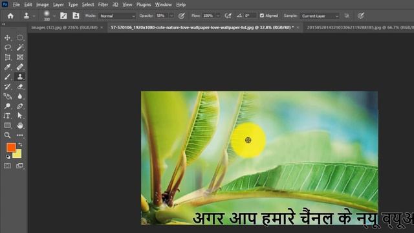Open the tool preset picker arrow
This screenshot has width=414, height=233.
point(34,16)
